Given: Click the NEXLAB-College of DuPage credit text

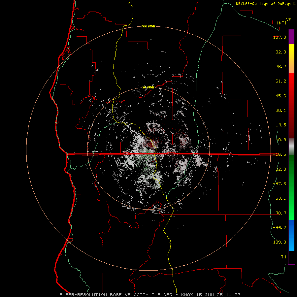Looking at the screenshot, I should point(265,4).
